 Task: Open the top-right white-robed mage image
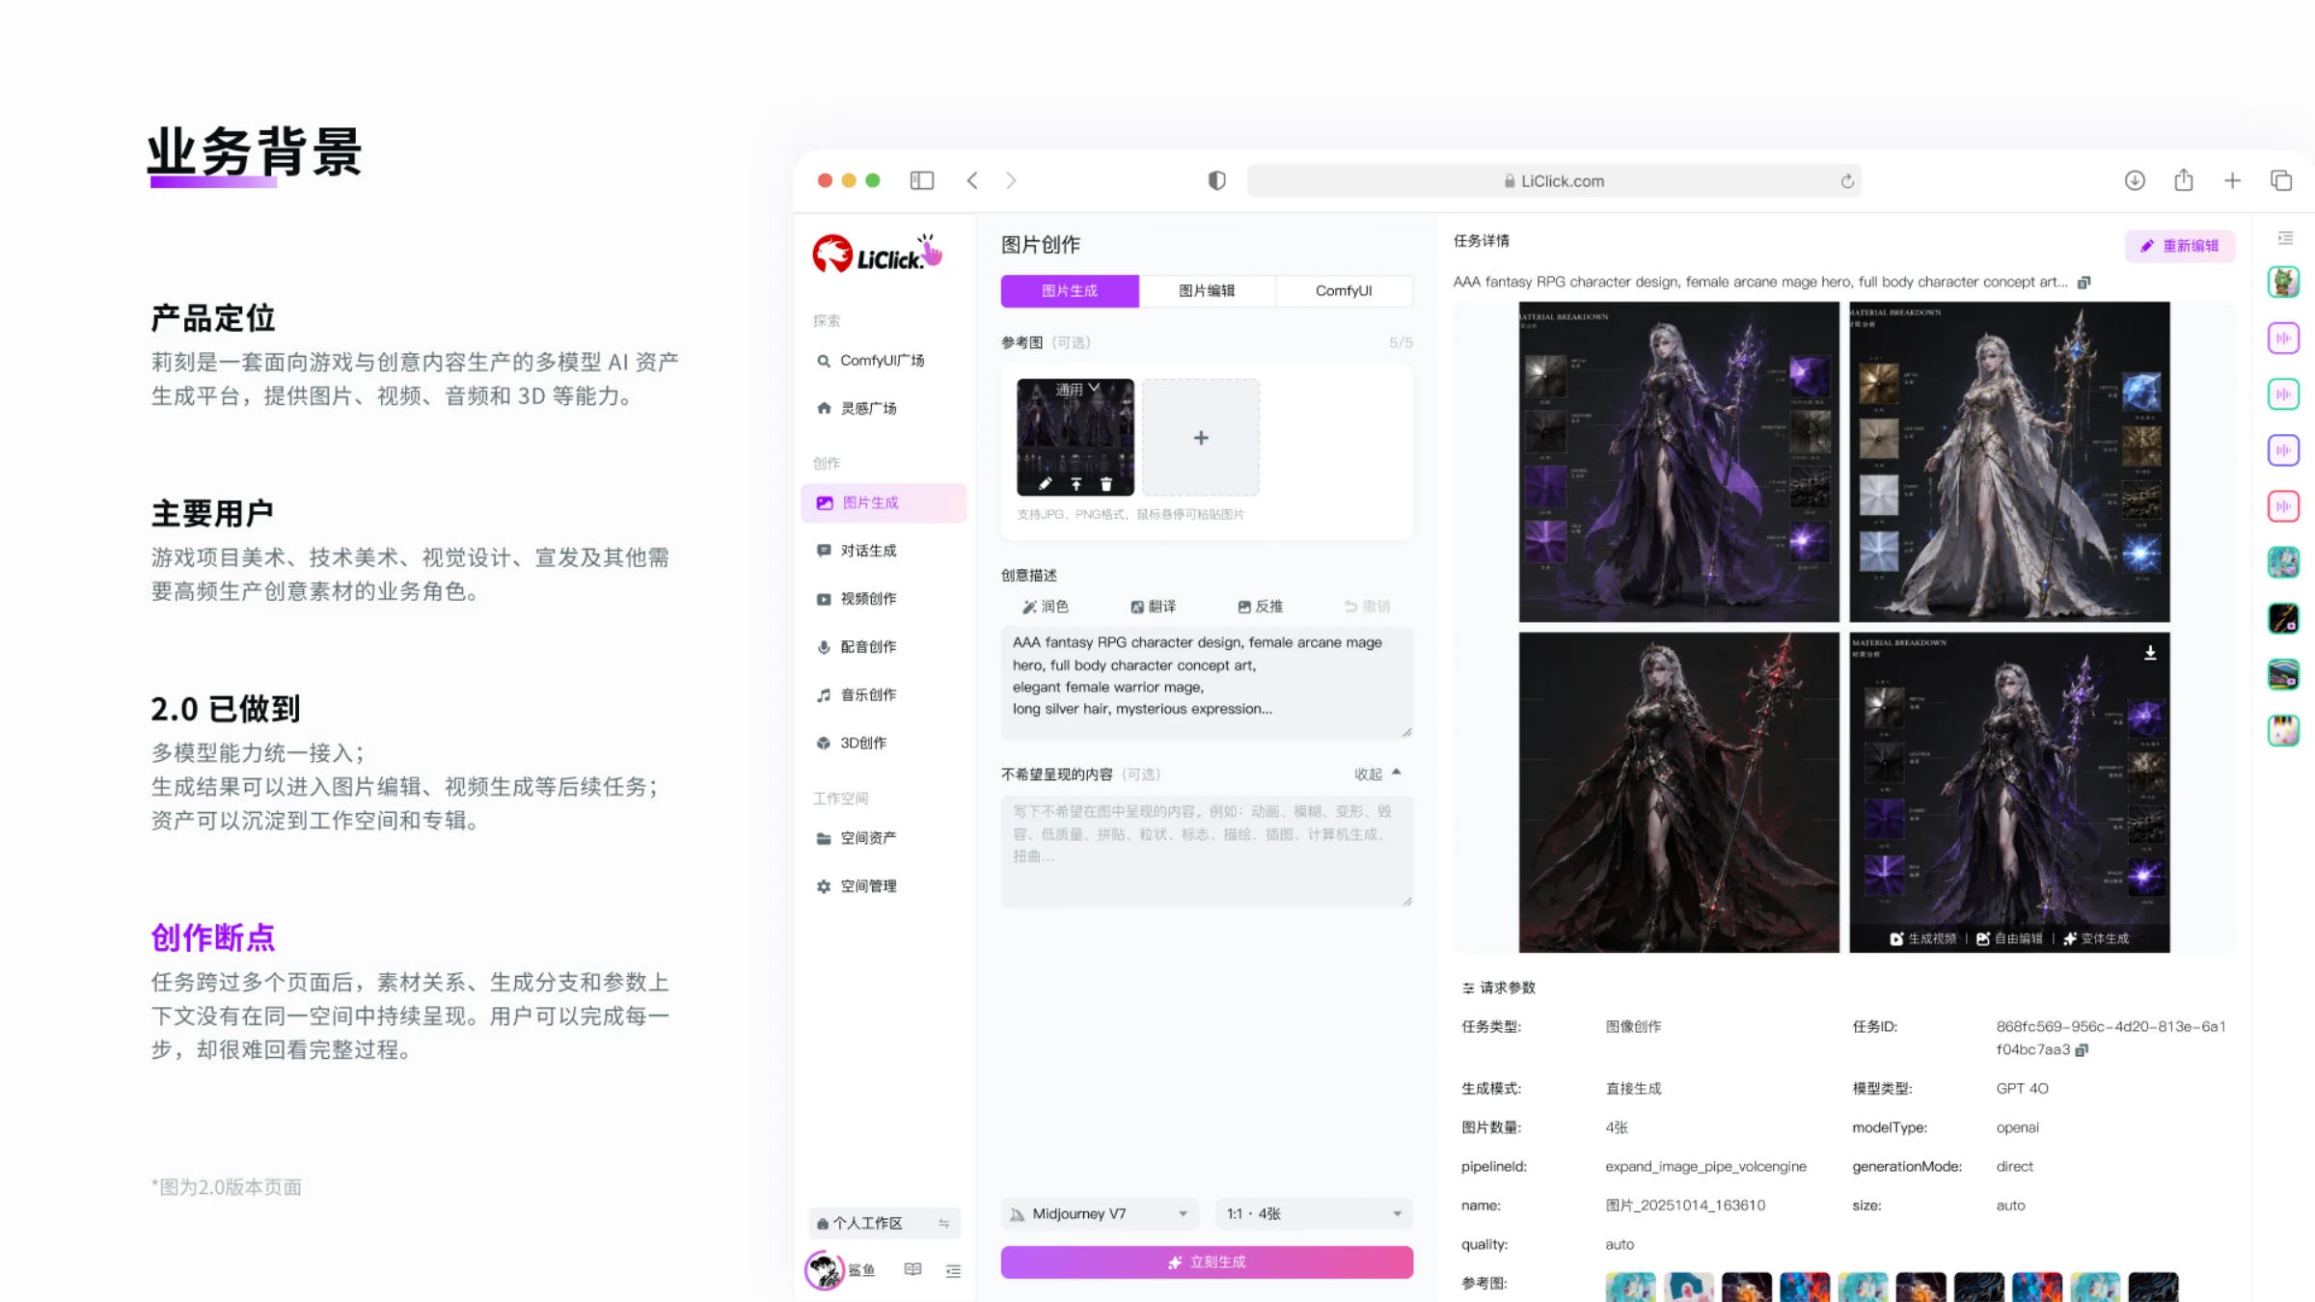click(x=2009, y=462)
